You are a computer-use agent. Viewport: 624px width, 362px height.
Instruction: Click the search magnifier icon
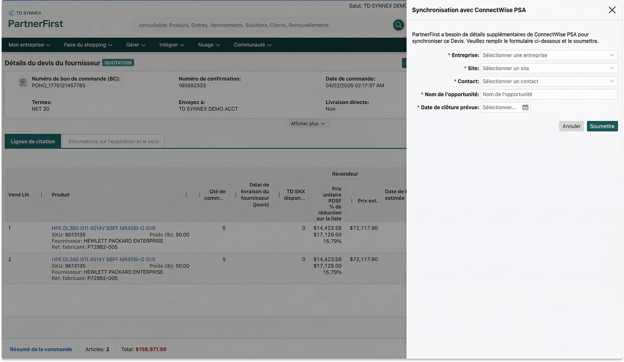[x=398, y=25]
